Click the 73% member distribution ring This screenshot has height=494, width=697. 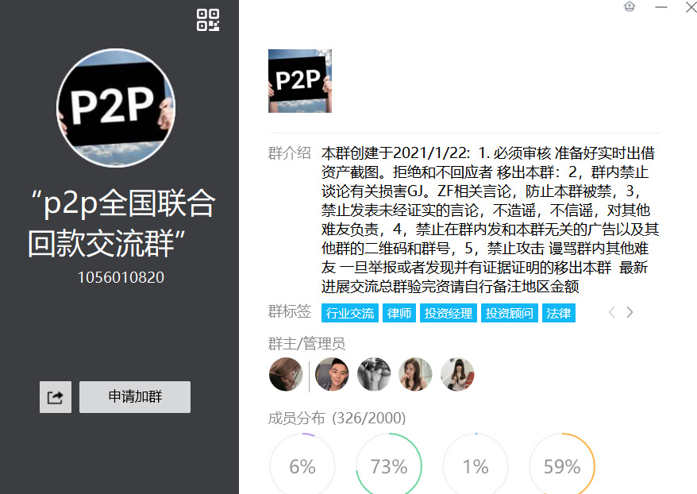point(389,464)
